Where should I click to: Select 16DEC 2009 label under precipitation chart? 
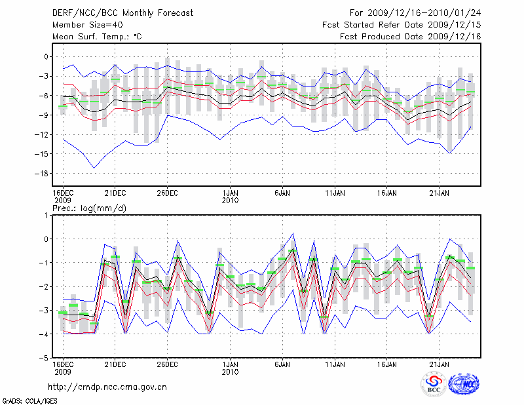[x=63, y=368]
